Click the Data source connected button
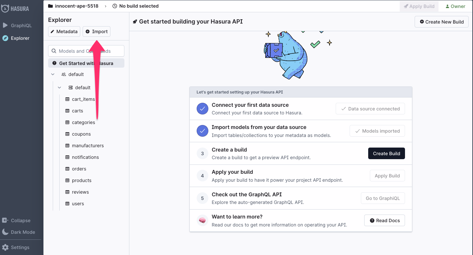 click(x=370, y=109)
